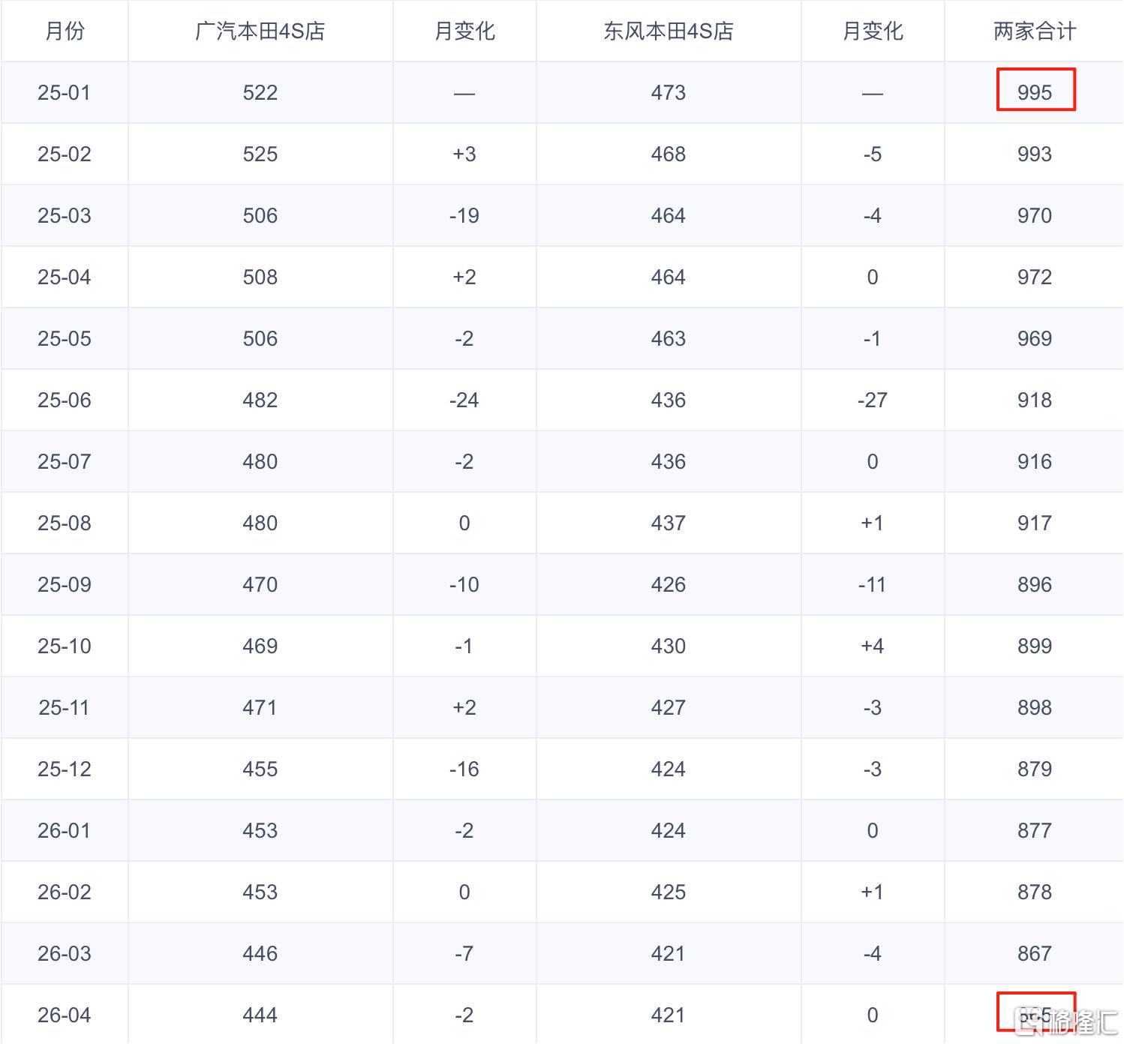Screen dimensions: 1124x1044
Task: Click the total 970 in row 25-03
Action: 1035,215
